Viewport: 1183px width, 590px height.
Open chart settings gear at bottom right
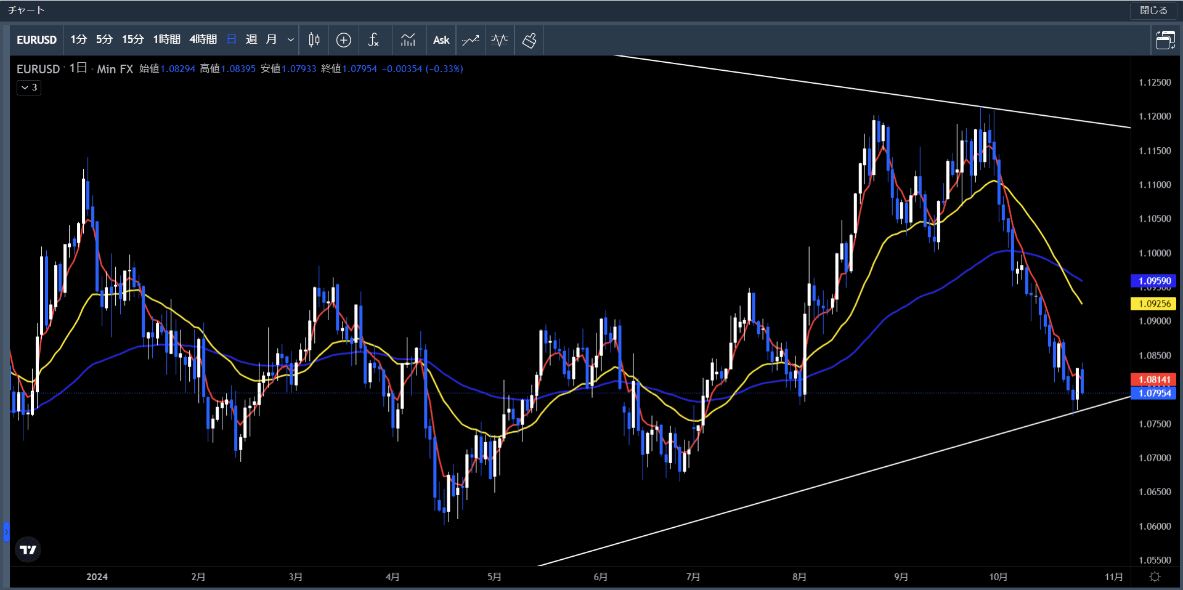(1155, 576)
